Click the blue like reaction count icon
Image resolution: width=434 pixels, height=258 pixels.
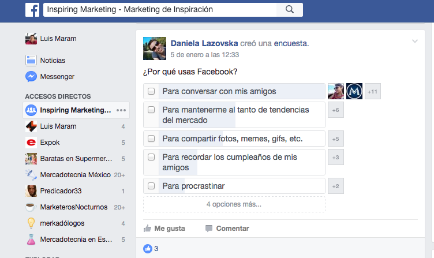(148, 249)
